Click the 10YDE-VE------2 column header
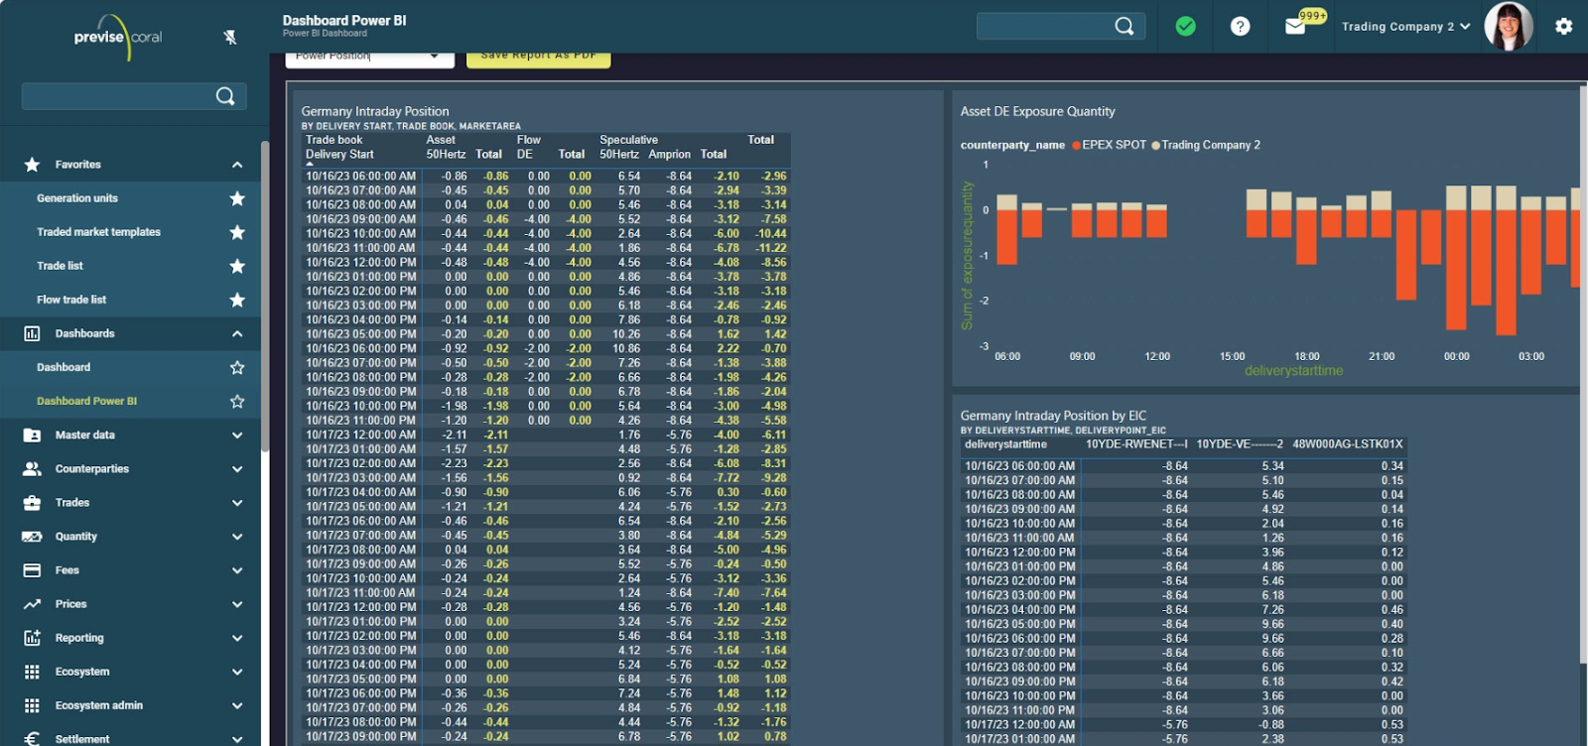 coord(1240,444)
